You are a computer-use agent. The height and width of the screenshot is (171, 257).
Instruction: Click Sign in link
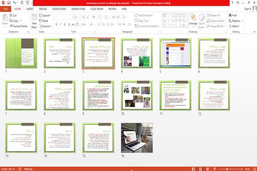tap(248, 9)
